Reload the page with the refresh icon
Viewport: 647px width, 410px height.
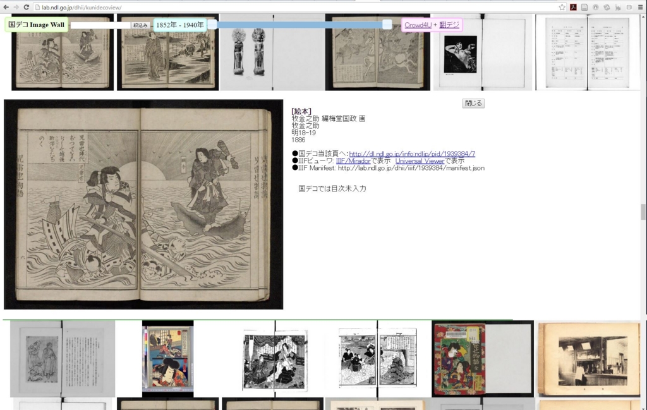pos(27,7)
